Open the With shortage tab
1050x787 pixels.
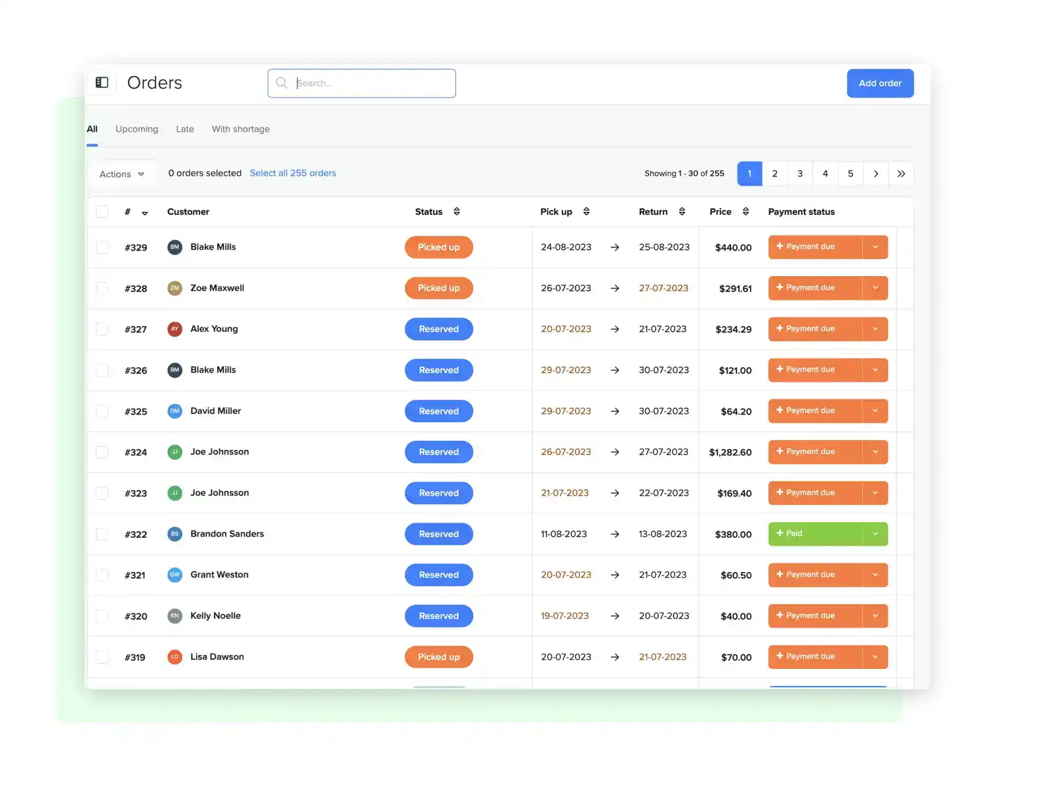pyautogui.click(x=240, y=129)
